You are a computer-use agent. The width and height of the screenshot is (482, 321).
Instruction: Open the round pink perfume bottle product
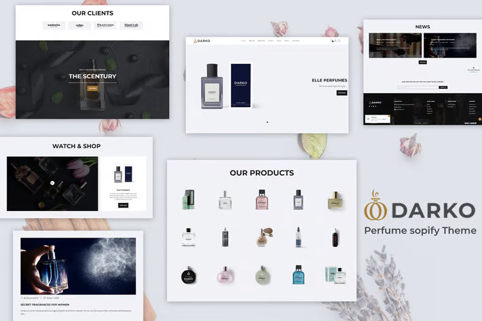tap(225, 275)
